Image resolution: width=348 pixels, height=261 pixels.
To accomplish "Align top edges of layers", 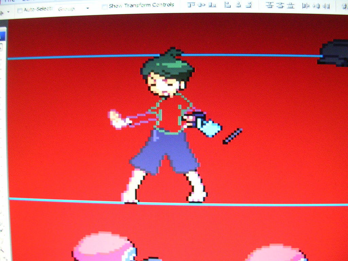I will click(x=191, y=5).
